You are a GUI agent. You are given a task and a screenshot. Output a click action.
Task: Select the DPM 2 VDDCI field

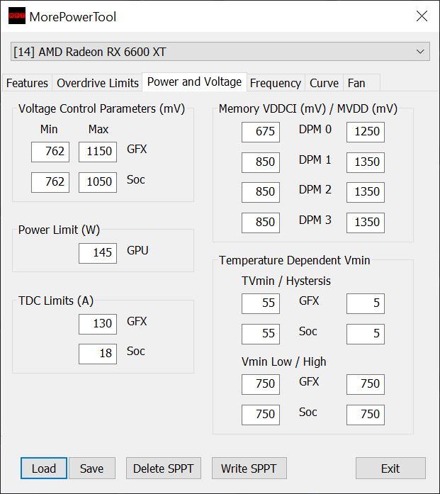coord(261,192)
